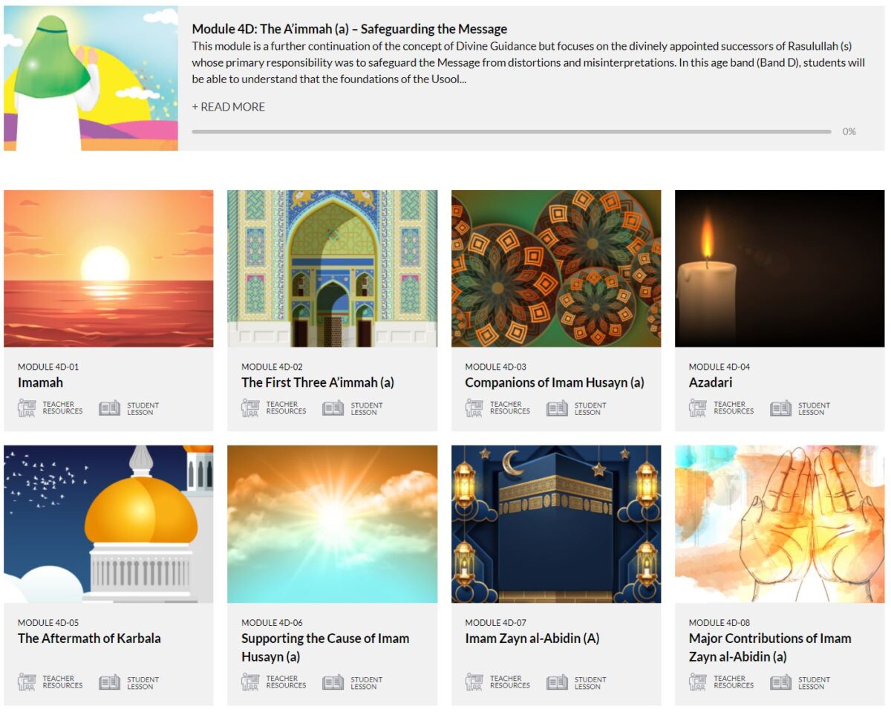The width and height of the screenshot is (891, 712).
Task: Click the geometric pattern thumbnail for Module 4D-03
Action: tap(556, 269)
